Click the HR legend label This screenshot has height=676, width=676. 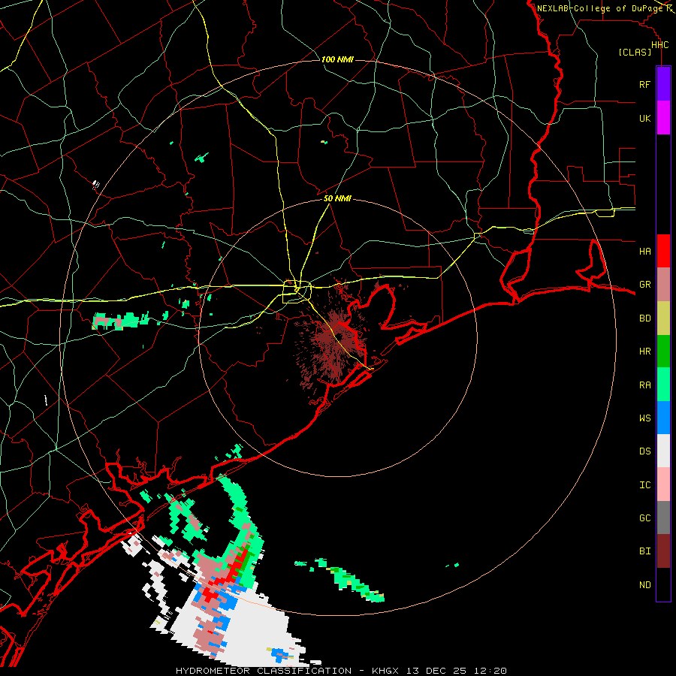pyautogui.click(x=644, y=352)
